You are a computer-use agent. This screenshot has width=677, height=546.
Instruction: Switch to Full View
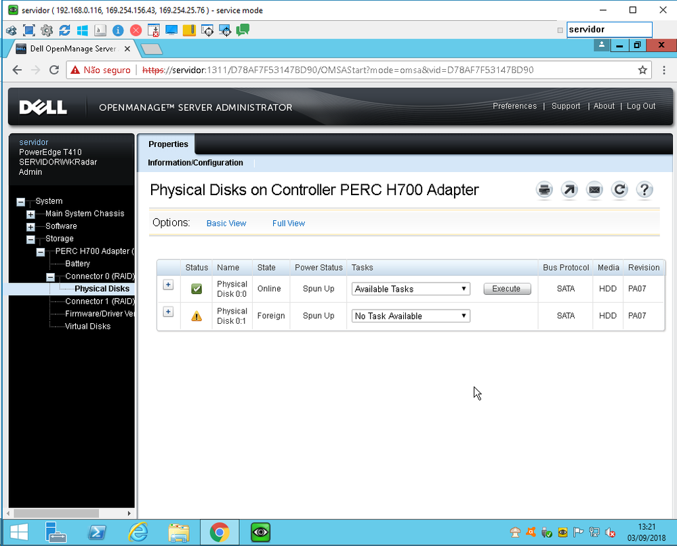click(289, 223)
